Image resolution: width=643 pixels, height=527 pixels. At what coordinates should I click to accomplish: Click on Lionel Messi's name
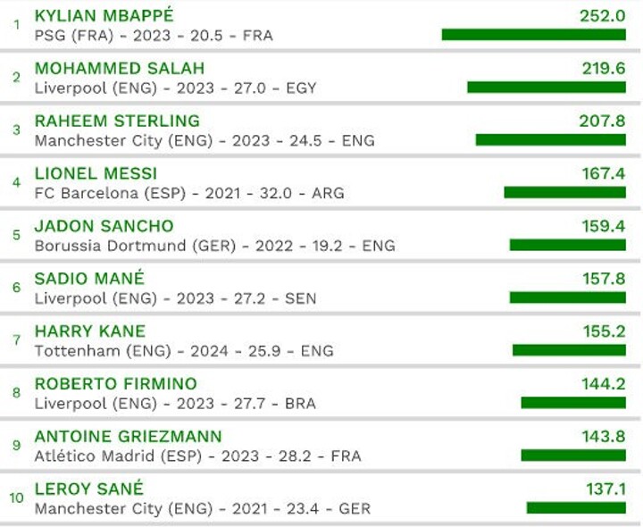[x=96, y=173]
